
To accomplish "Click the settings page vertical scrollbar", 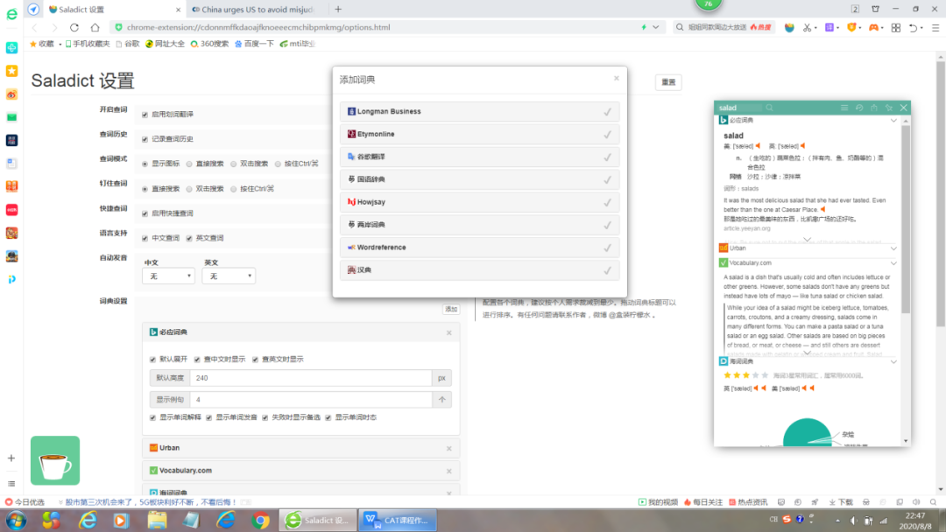I will (x=941, y=192).
